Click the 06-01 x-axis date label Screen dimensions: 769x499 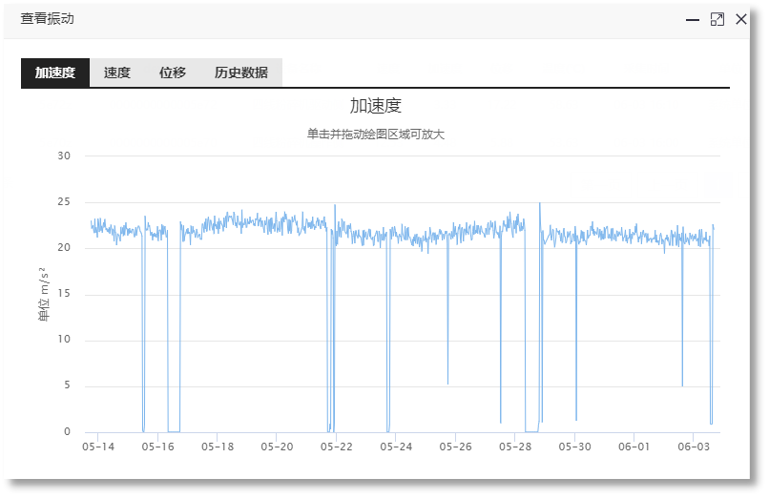click(634, 447)
